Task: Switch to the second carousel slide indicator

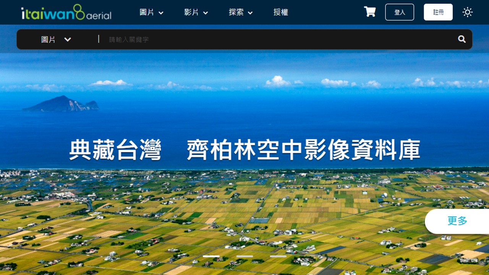Action: point(244,256)
